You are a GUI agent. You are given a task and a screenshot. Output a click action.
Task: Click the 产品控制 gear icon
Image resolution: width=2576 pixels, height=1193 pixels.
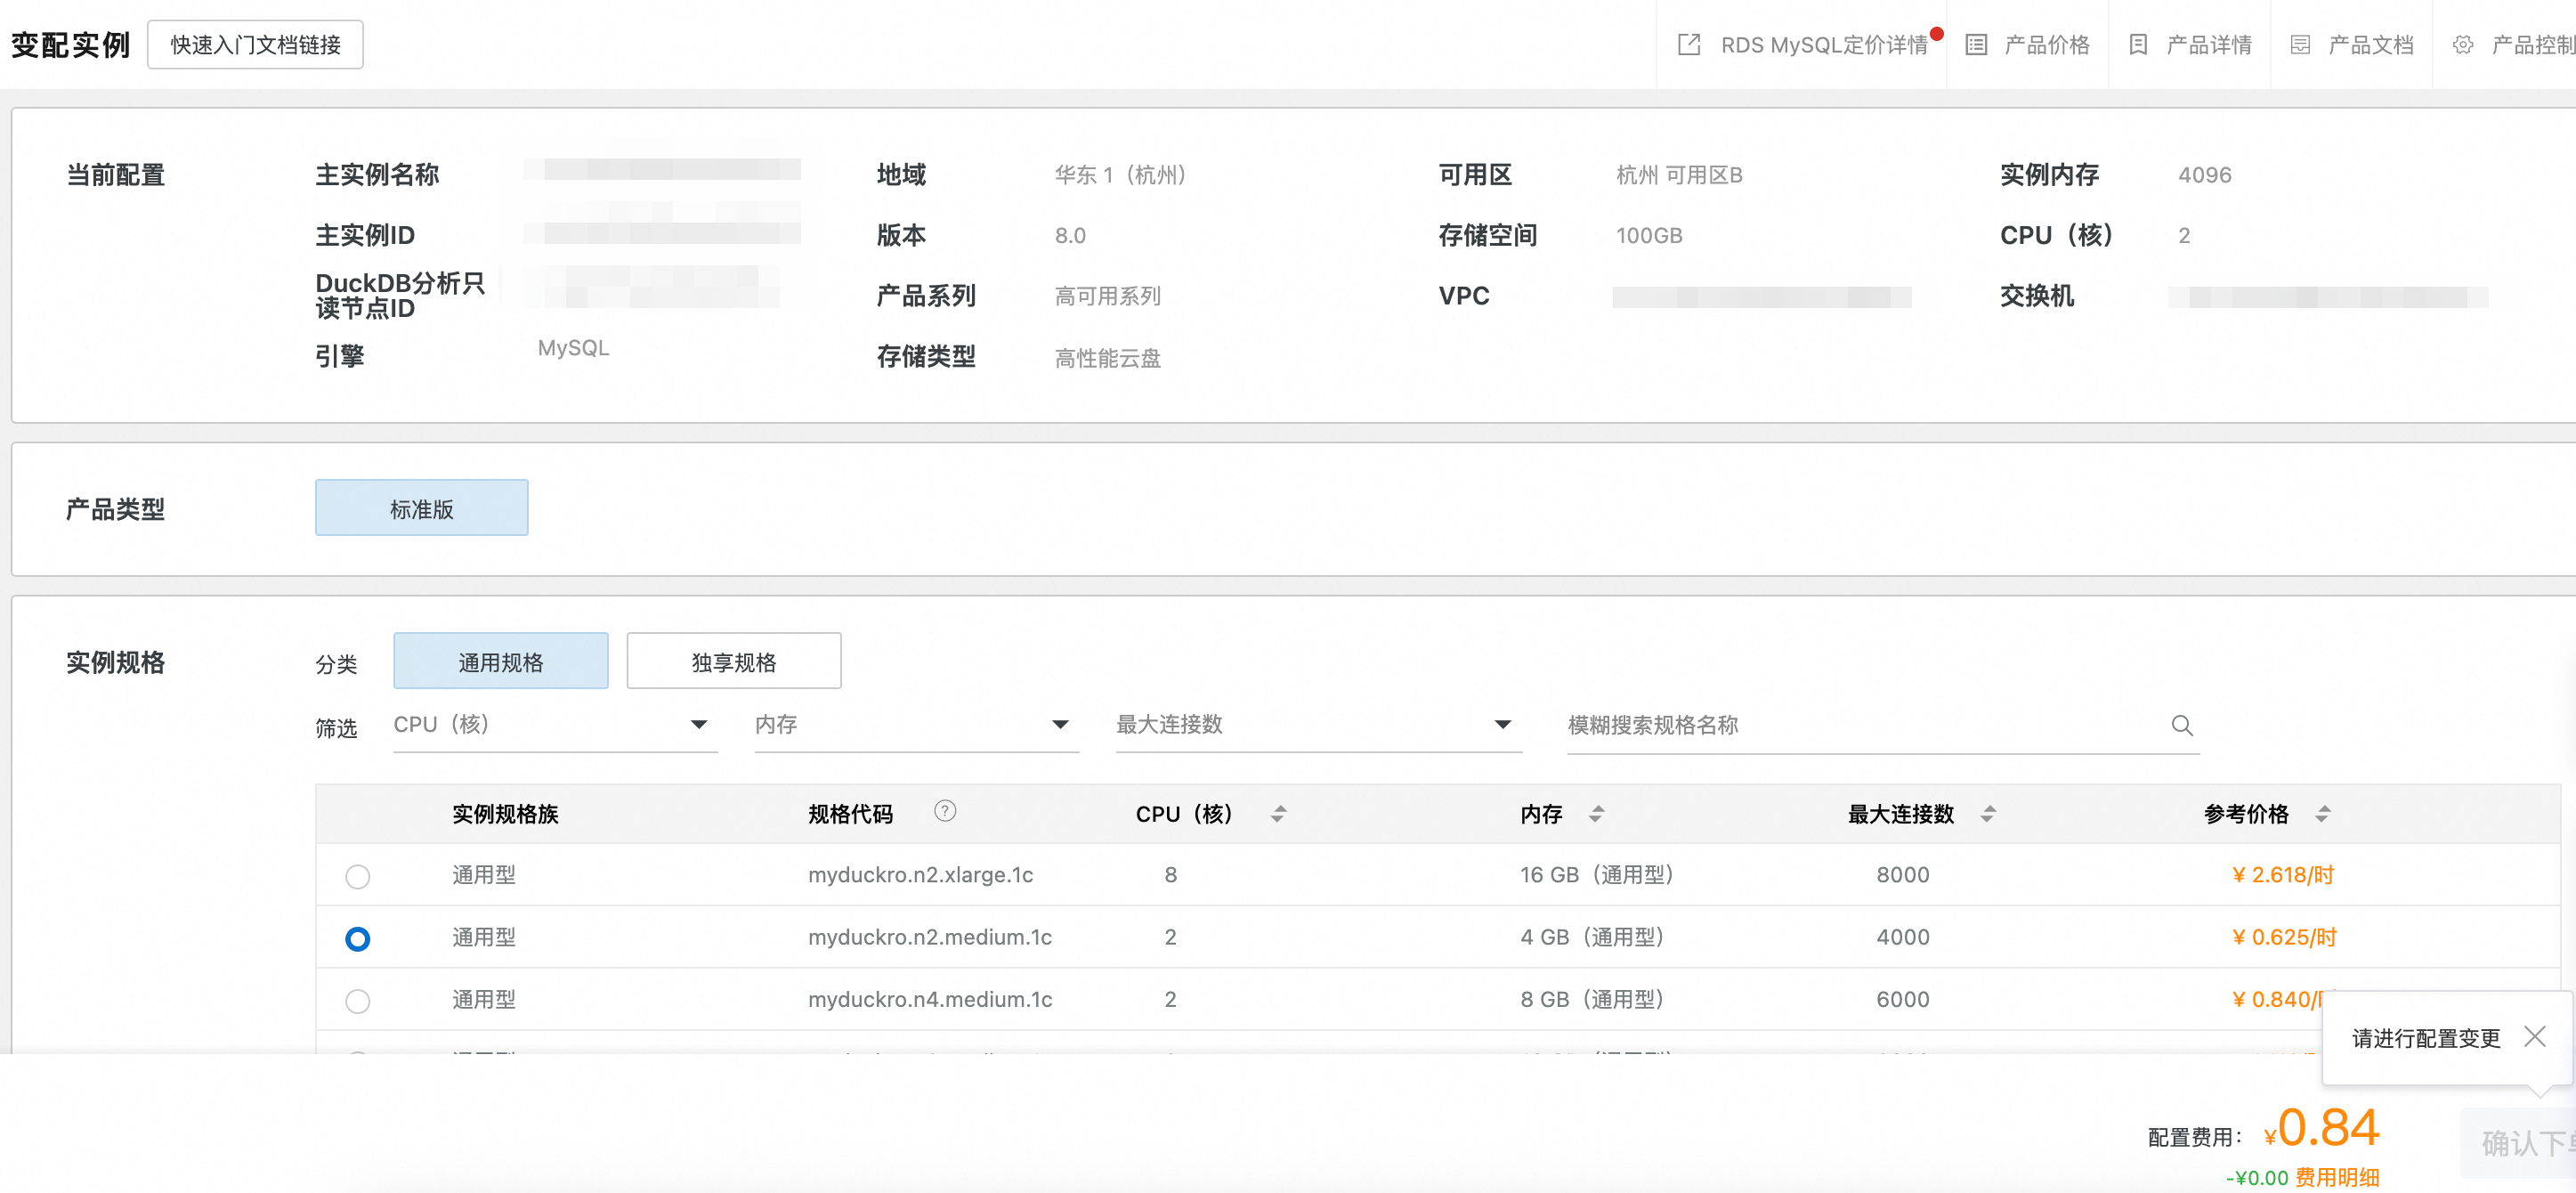(2462, 45)
